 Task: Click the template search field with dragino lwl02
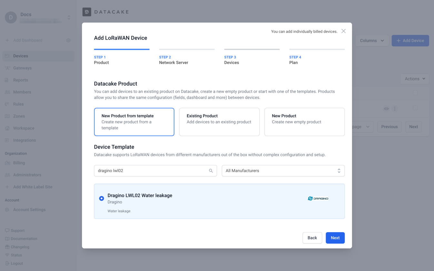(x=155, y=171)
